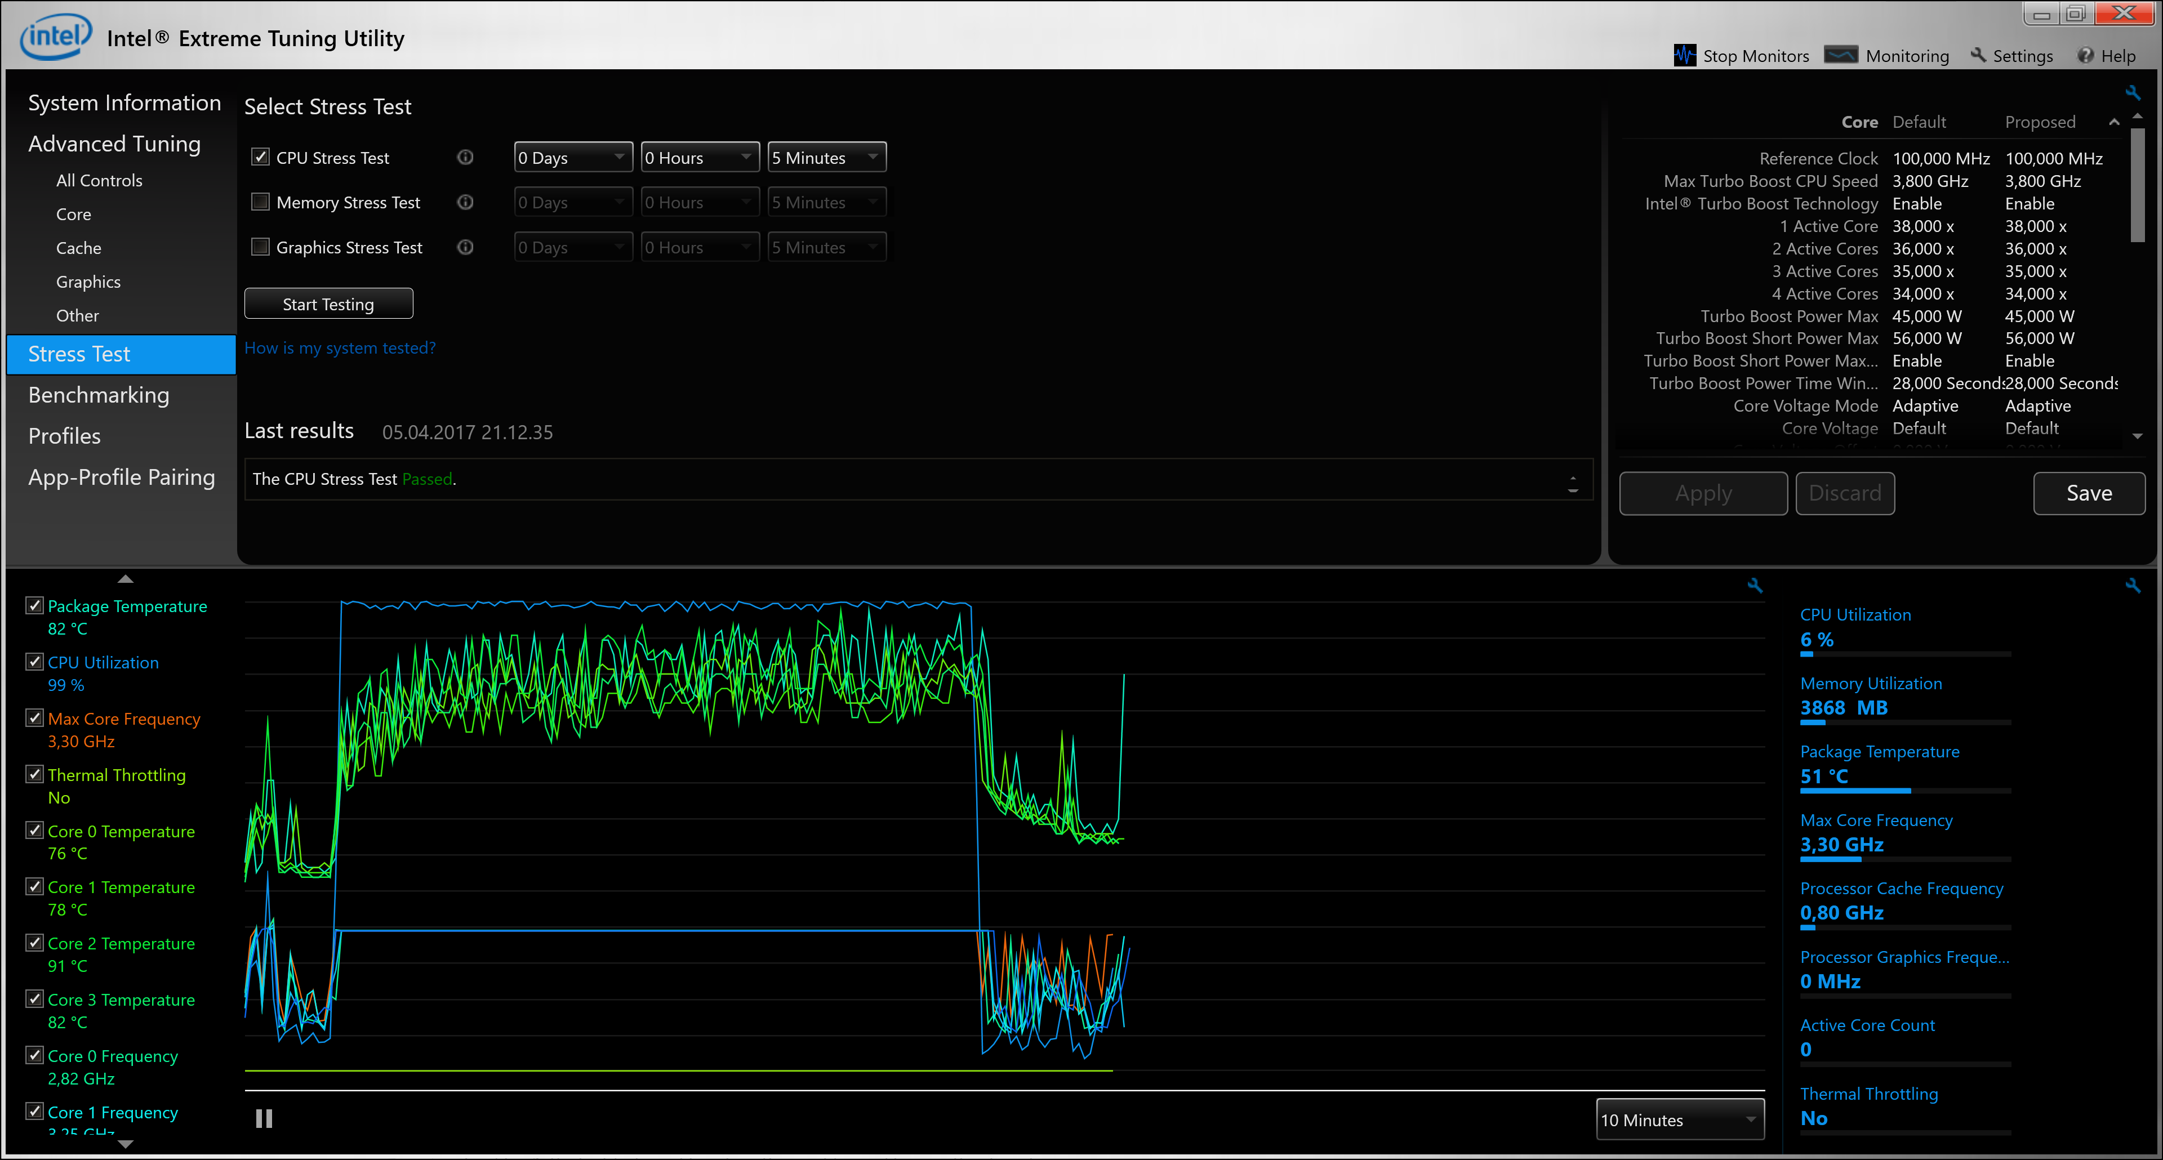The image size is (2163, 1160).
Task: Pause the monitoring graph
Action: coord(264,1119)
